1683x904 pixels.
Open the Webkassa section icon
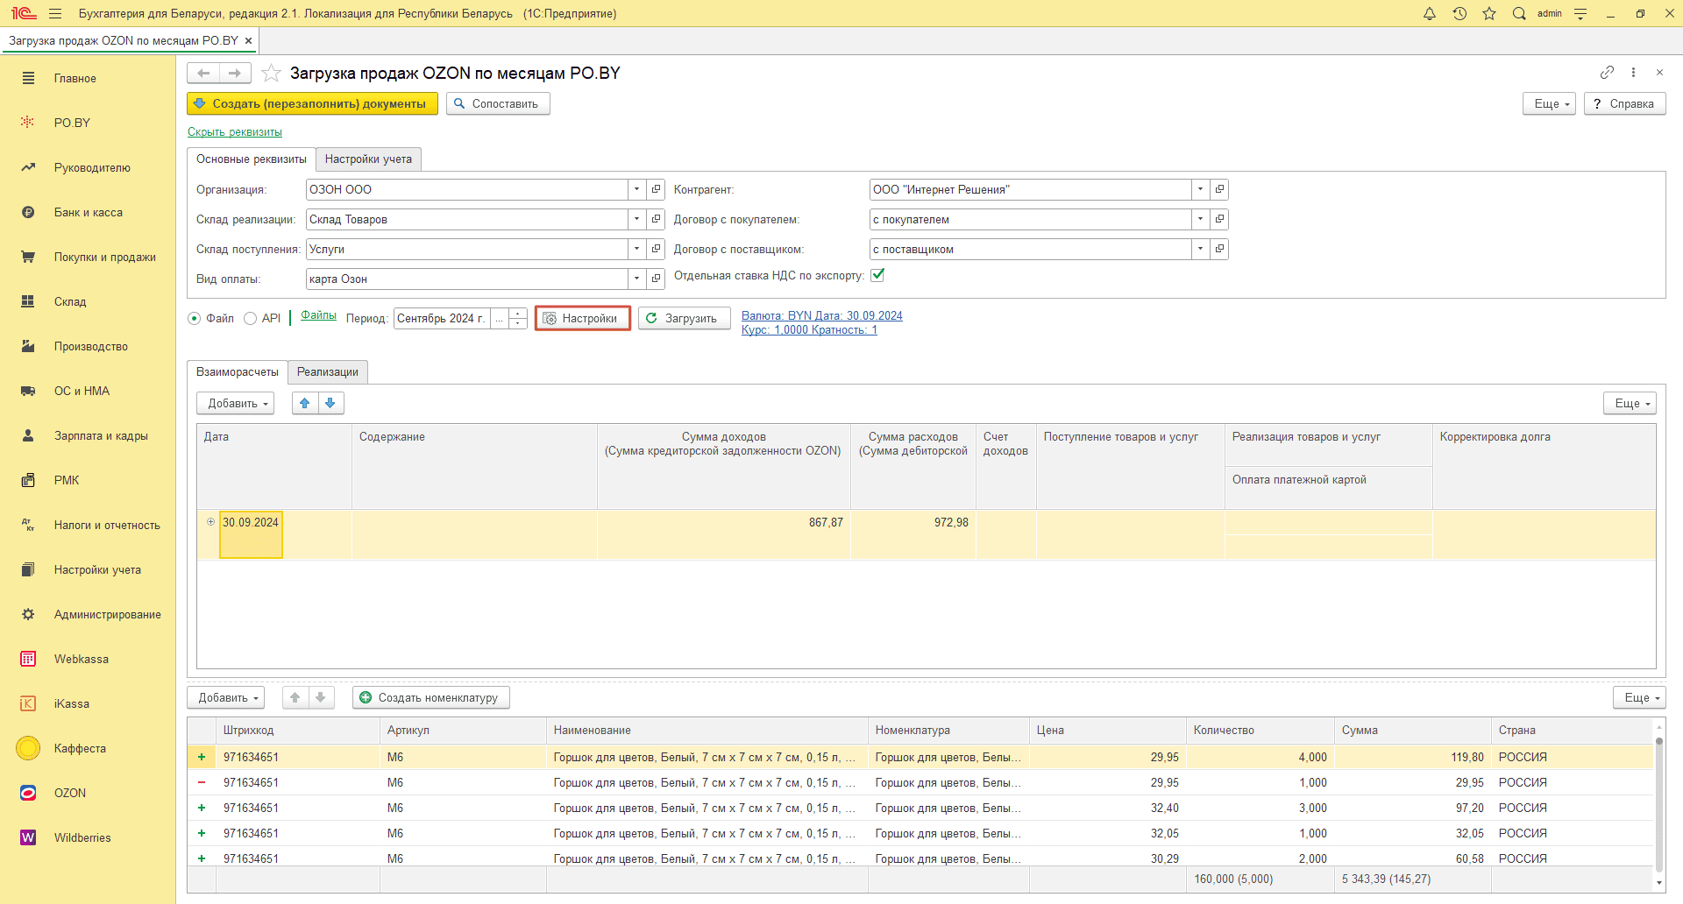pyautogui.click(x=28, y=659)
